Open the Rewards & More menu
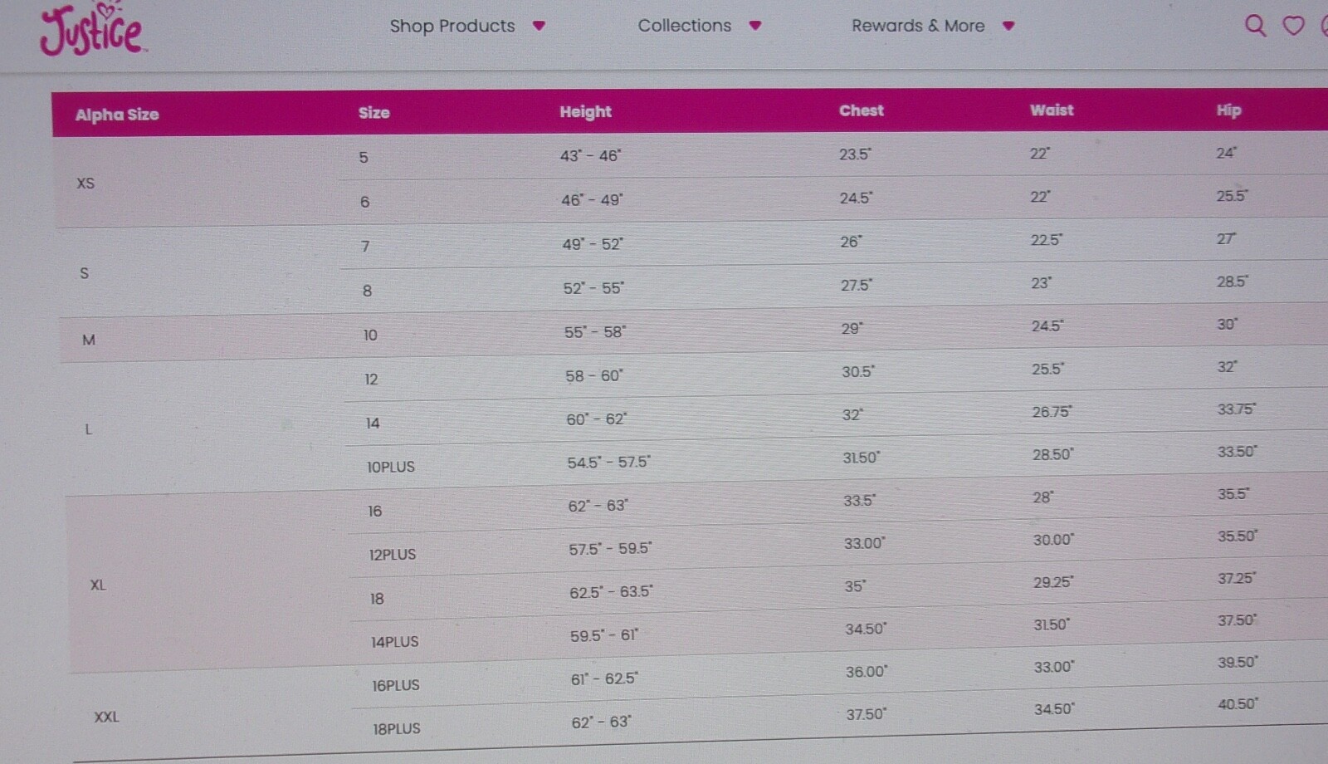Viewport: 1328px width, 764px height. click(x=918, y=26)
